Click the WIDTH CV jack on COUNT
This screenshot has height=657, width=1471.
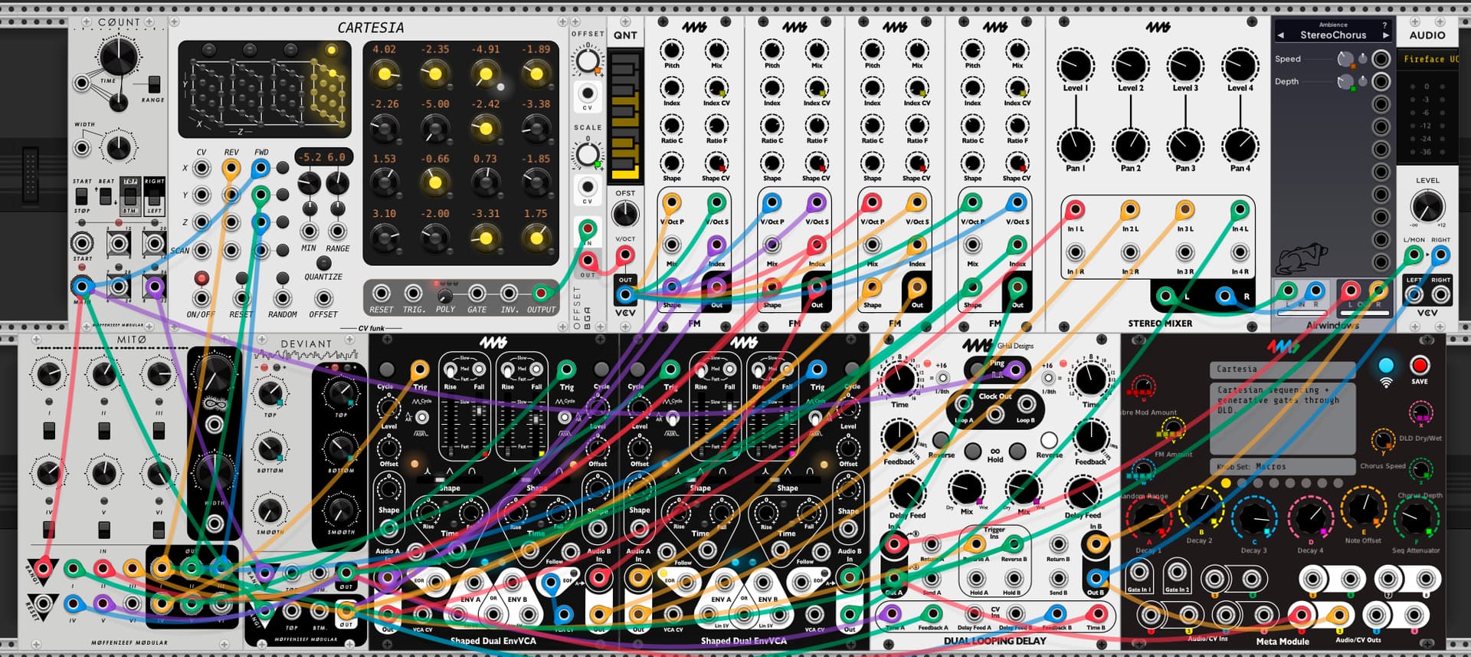82,147
